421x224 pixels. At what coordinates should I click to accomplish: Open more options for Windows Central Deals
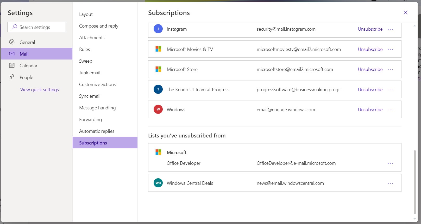coord(391,183)
